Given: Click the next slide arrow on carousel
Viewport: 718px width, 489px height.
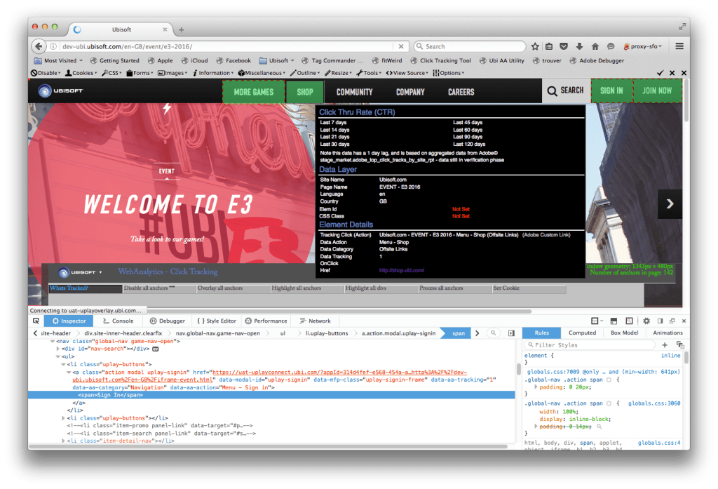Looking at the screenshot, I should click(x=670, y=203).
